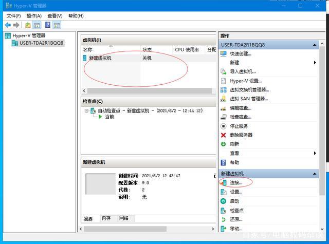Open 虚拟 SAN 管理器 icon
The width and height of the screenshot is (329, 244).
click(224, 99)
